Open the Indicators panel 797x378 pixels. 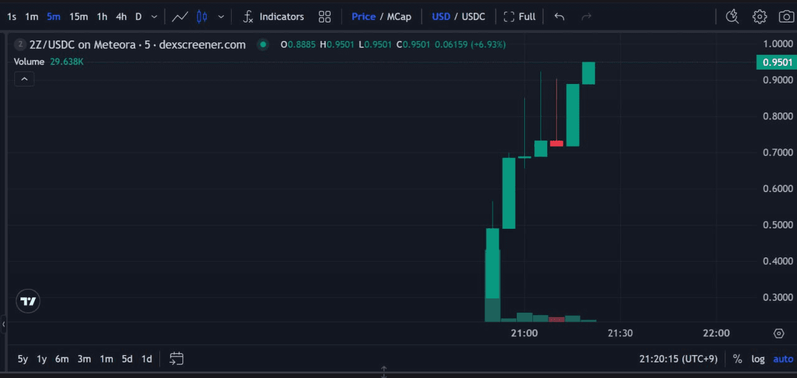tap(273, 17)
